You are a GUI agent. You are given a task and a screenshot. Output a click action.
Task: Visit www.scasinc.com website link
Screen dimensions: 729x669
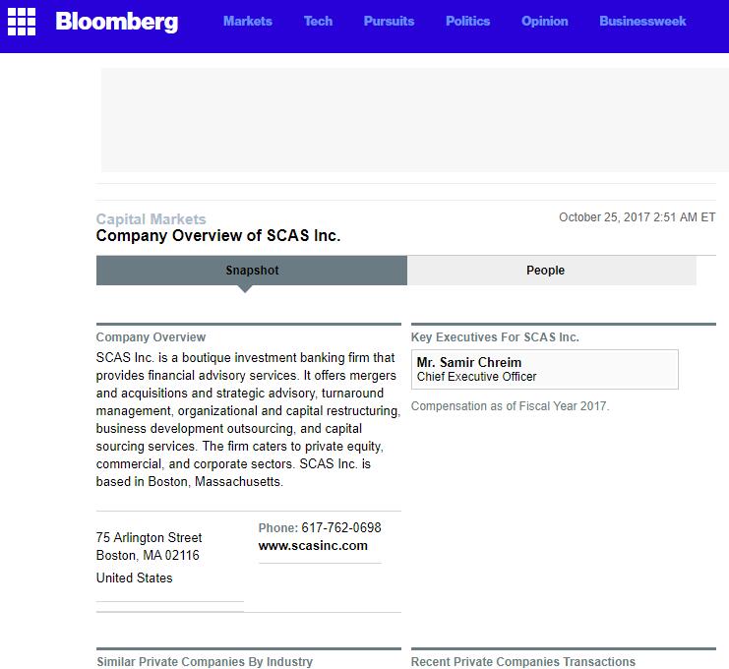click(313, 545)
